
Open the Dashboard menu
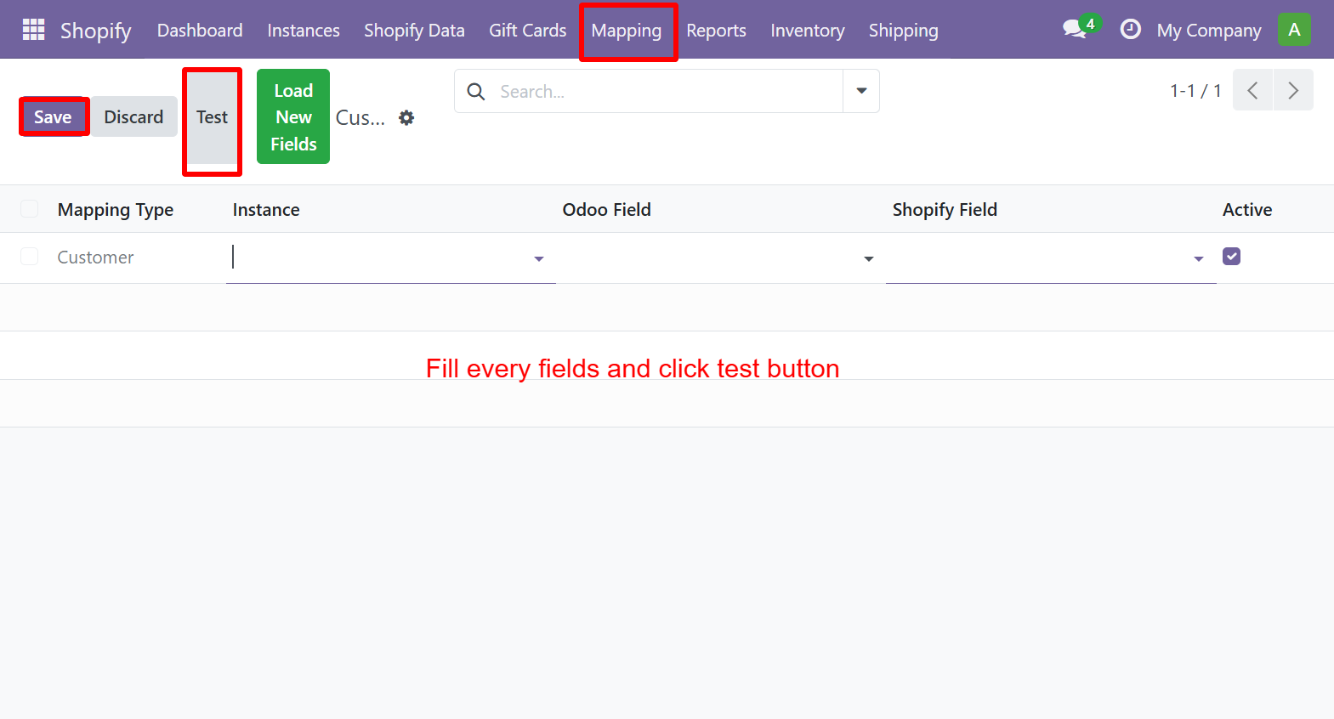200,30
